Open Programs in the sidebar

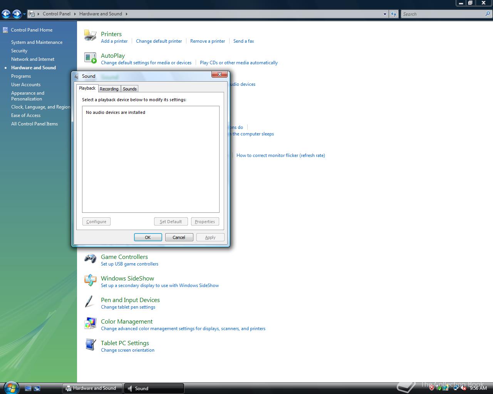coord(21,76)
